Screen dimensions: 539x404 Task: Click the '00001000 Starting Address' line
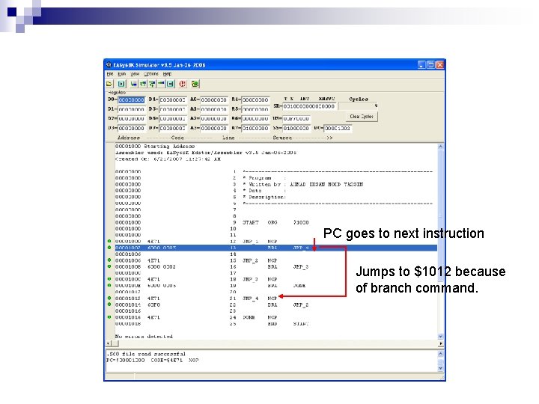point(155,146)
